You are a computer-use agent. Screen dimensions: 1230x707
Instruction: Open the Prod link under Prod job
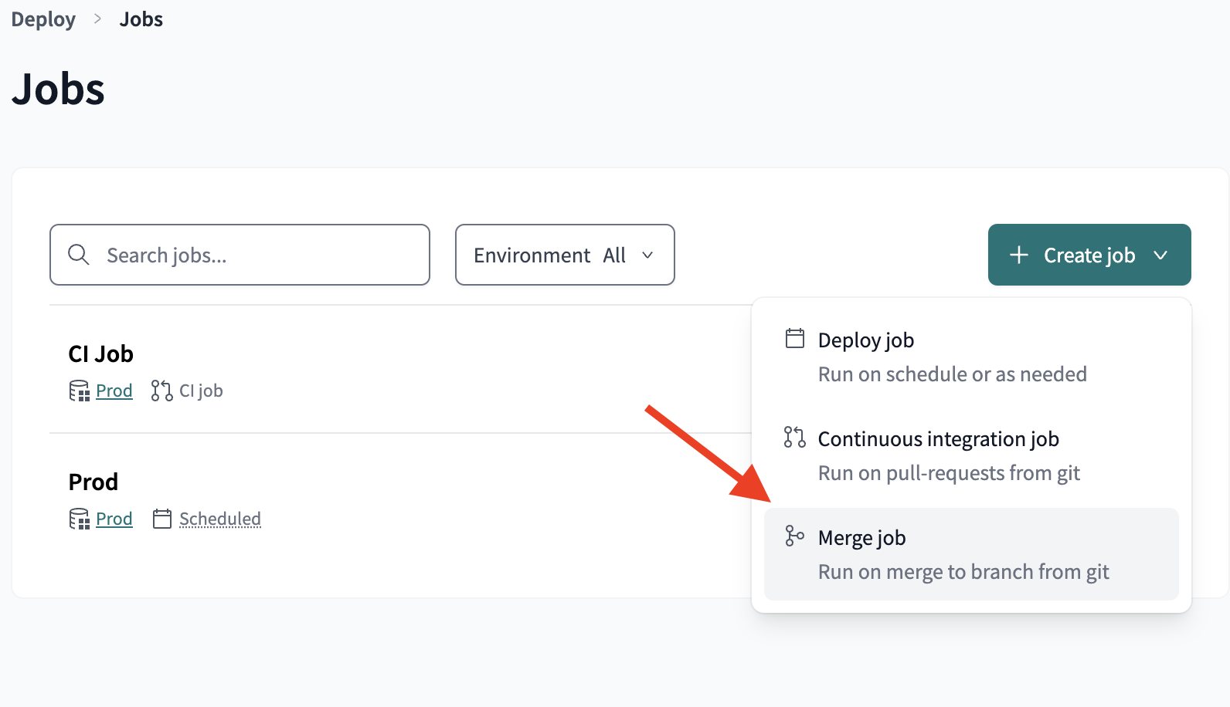tap(114, 519)
